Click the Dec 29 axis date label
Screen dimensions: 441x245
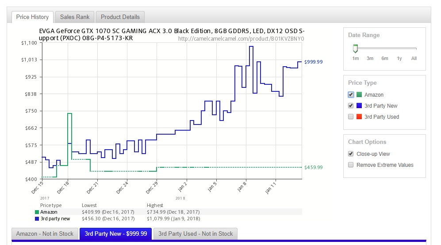click(x=152, y=187)
